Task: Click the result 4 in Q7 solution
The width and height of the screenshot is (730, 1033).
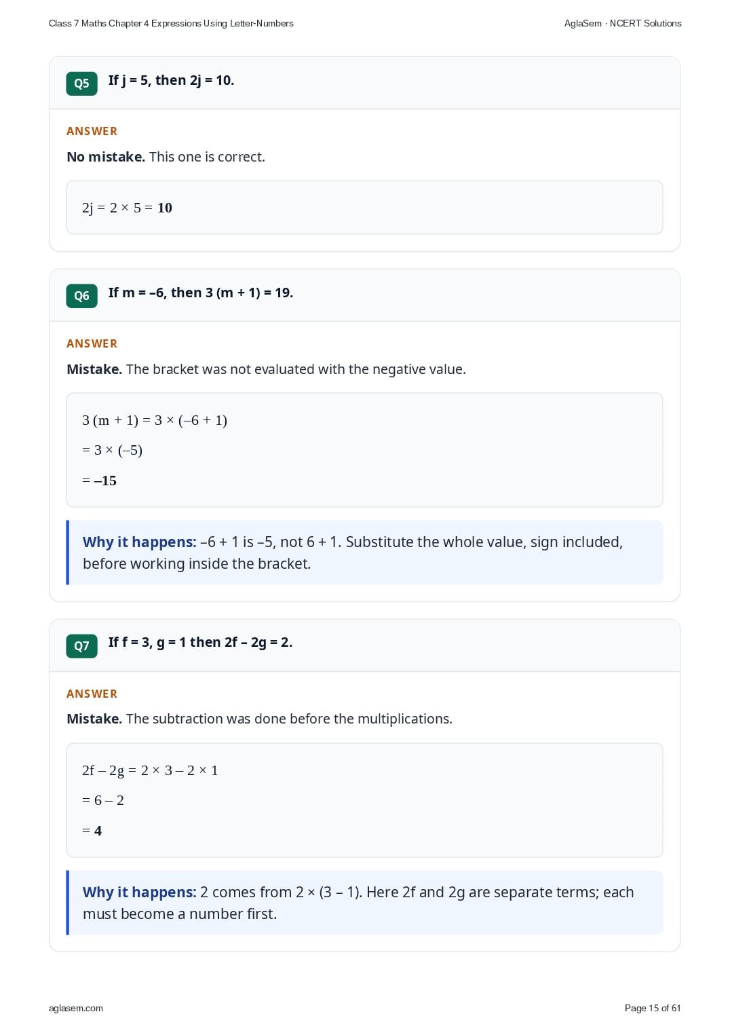Action: coord(98,831)
